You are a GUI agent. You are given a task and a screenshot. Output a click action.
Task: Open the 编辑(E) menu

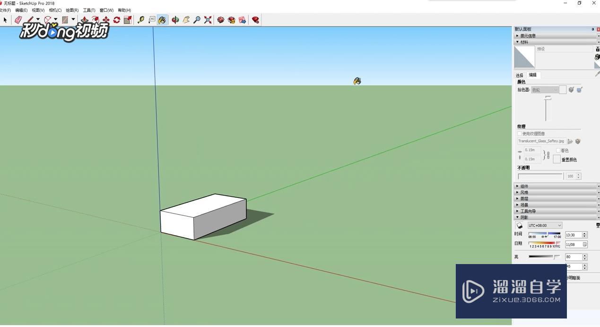tap(21, 10)
